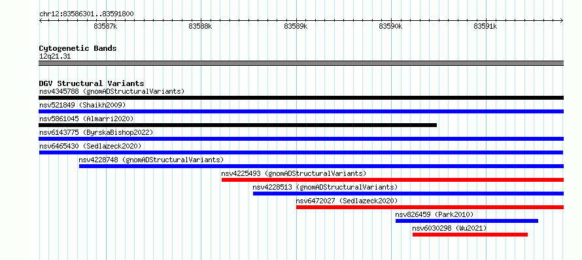582x260 pixels.
Task: Select the red nsv6472027 variant bar
Action: coord(430,207)
